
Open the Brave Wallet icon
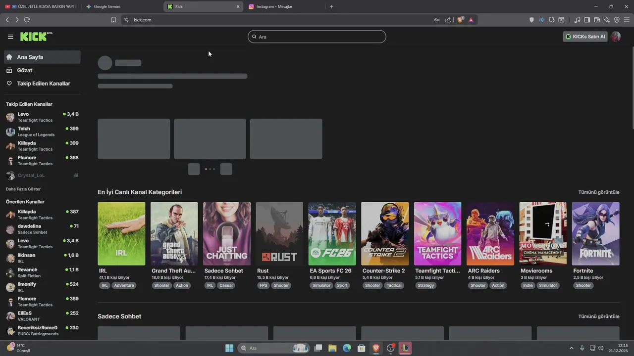(x=597, y=20)
